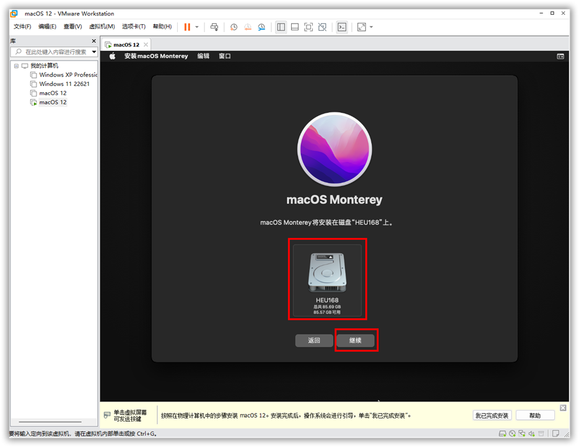
Task: Select Windows XP Professional VM in library
Action: pyautogui.click(x=67, y=75)
